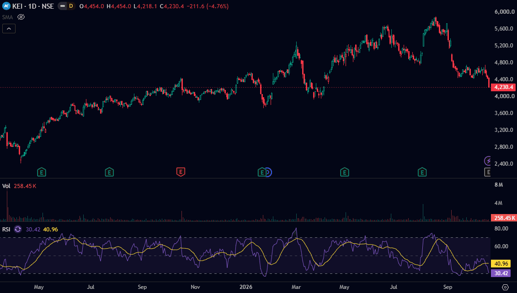
Task: Click the 8 M volume scale label
Action: (x=499, y=185)
